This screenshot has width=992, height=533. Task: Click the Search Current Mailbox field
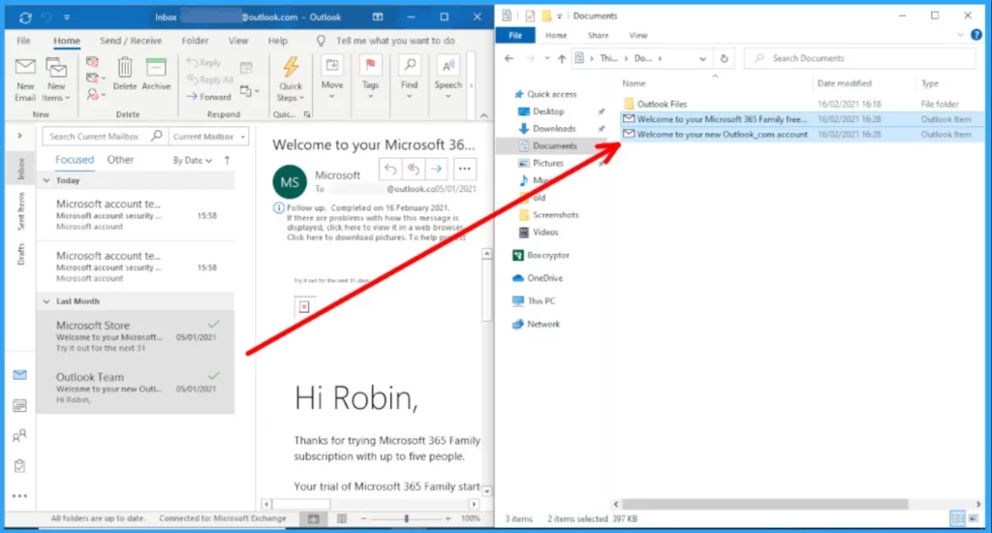click(x=105, y=136)
